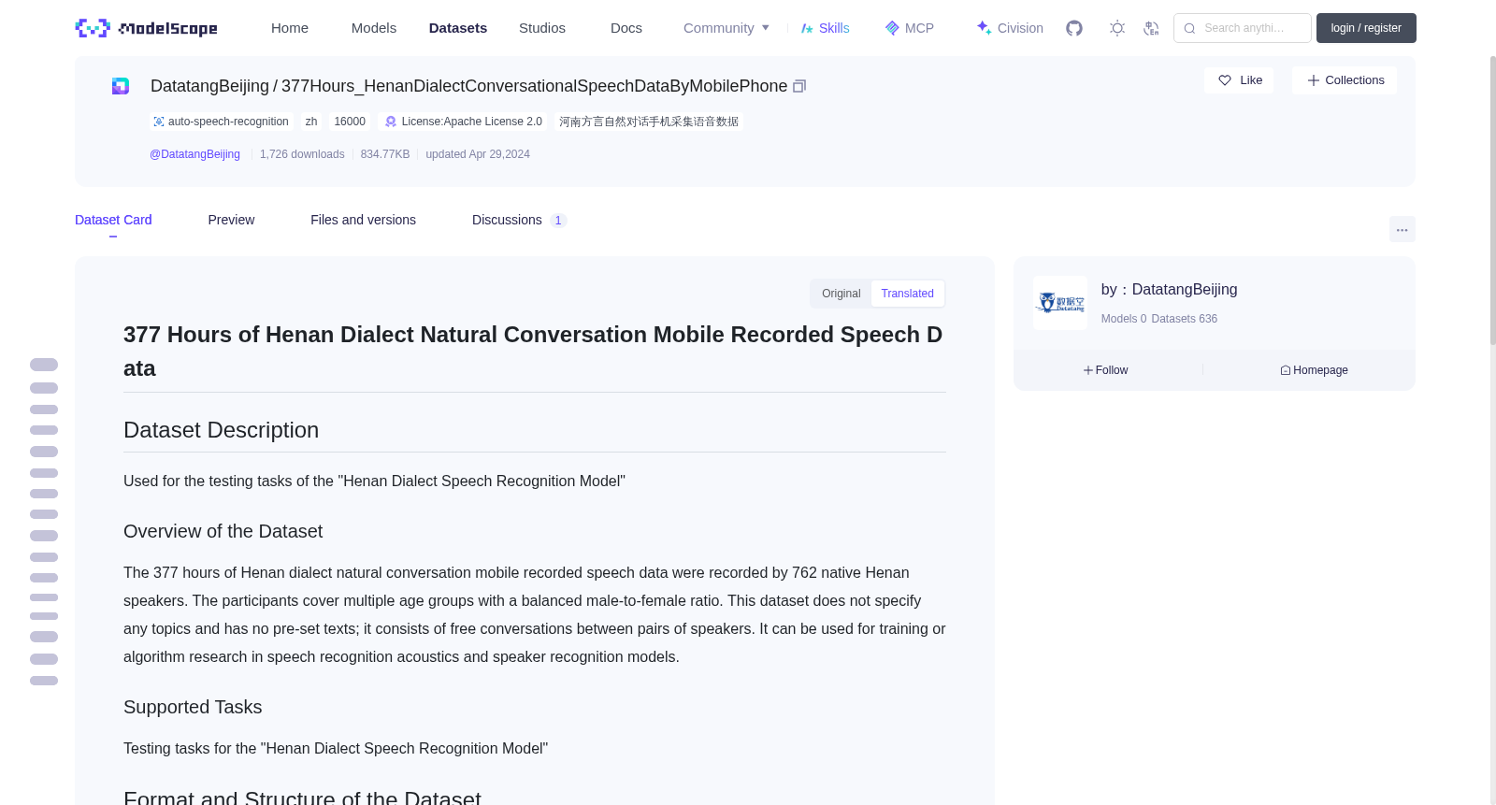Switch to Original language view

[x=841, y=294]
